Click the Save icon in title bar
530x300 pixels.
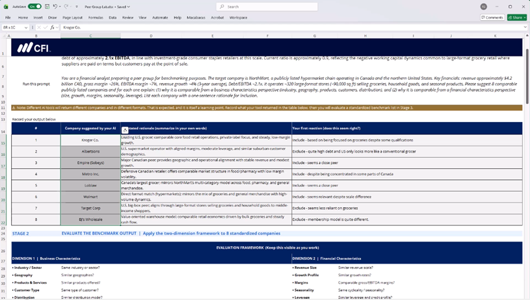[x=47, y=6]
